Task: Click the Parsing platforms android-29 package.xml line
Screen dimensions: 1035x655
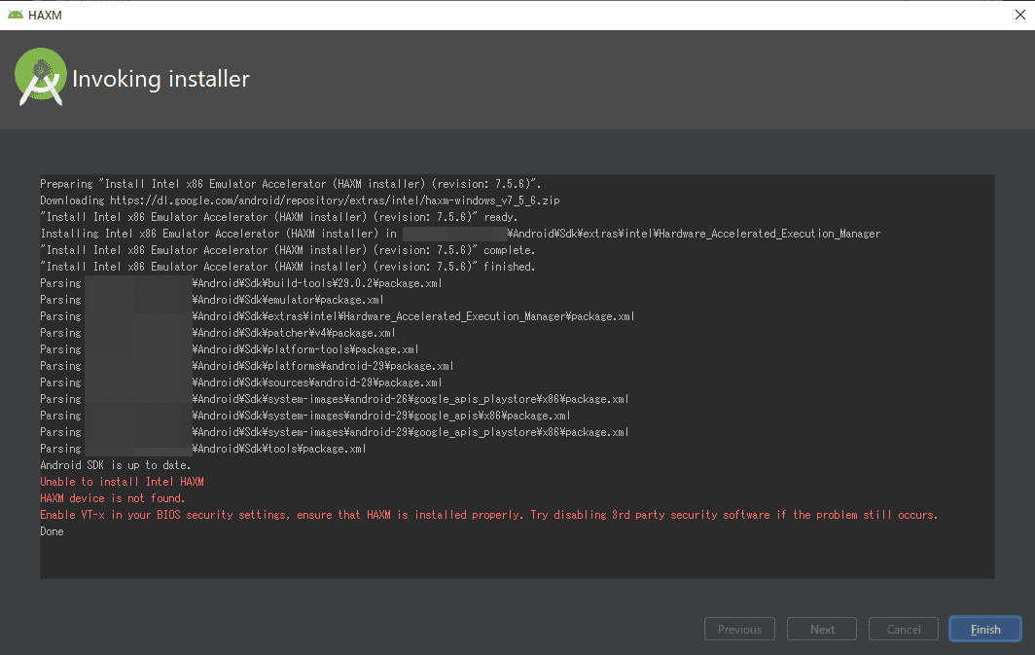Action: point(247,366)
